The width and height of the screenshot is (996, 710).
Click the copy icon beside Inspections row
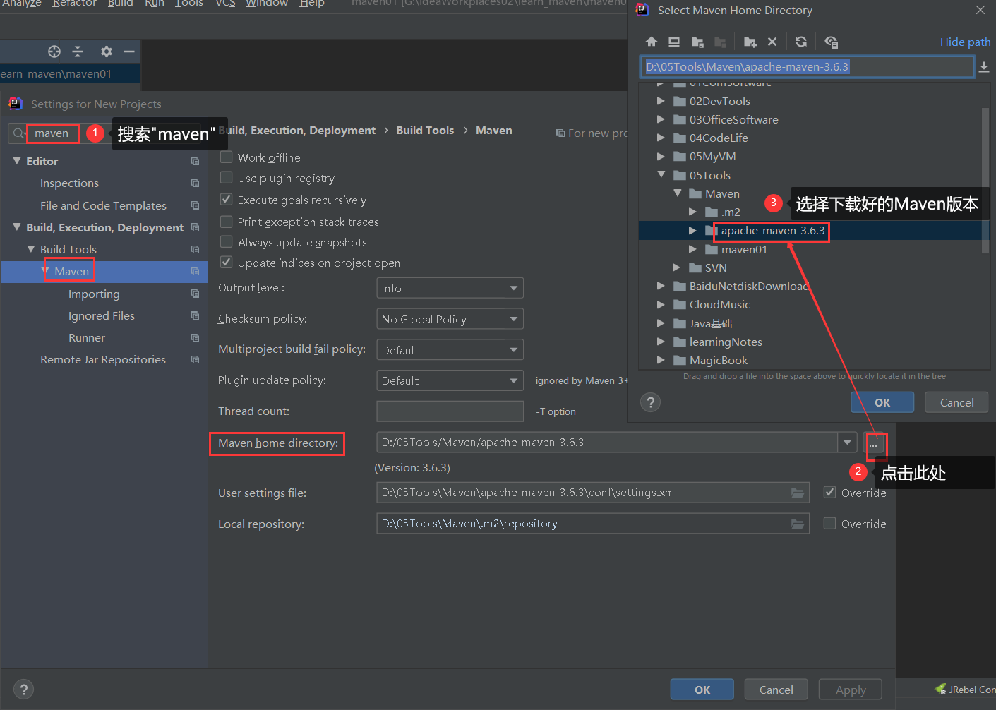pos(195,183)
